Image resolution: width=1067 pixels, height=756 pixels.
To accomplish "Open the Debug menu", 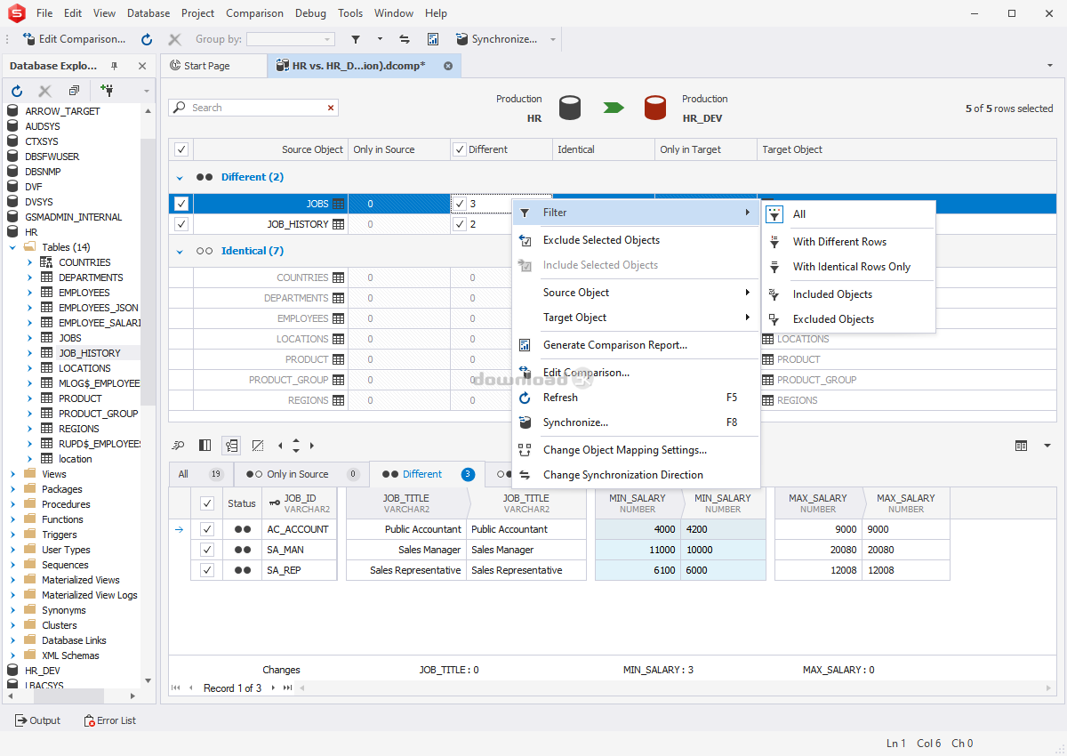I will [310, 13].
